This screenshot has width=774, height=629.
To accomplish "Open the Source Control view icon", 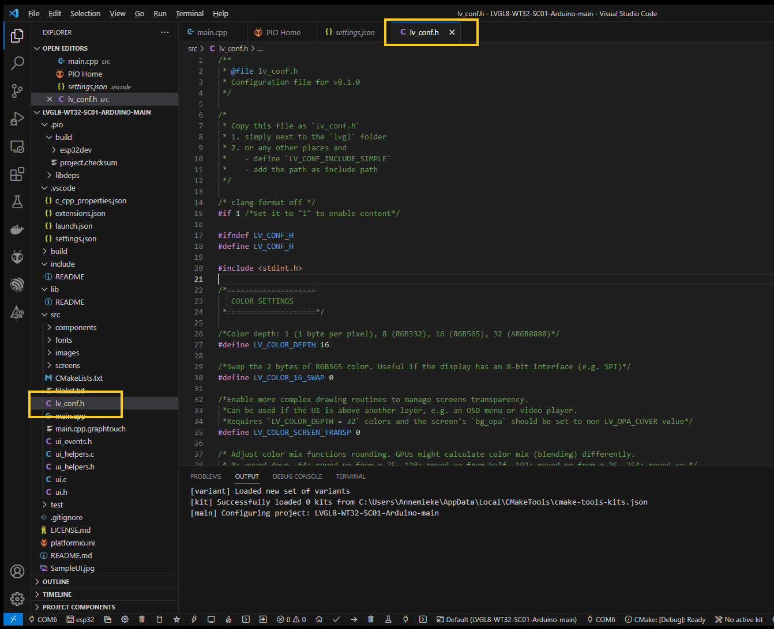I will pos(17,90).
